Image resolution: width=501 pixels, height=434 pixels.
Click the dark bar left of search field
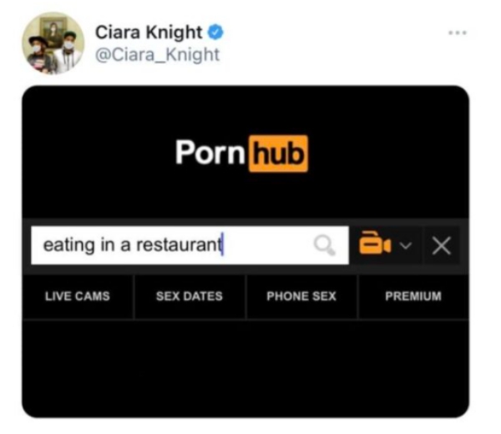pos(27,245)
